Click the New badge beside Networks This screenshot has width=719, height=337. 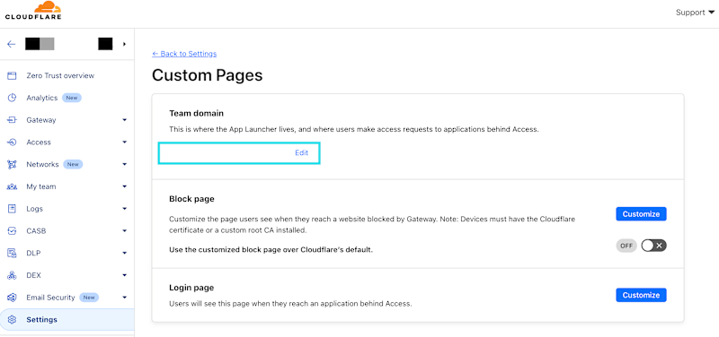tap(73, 164)
